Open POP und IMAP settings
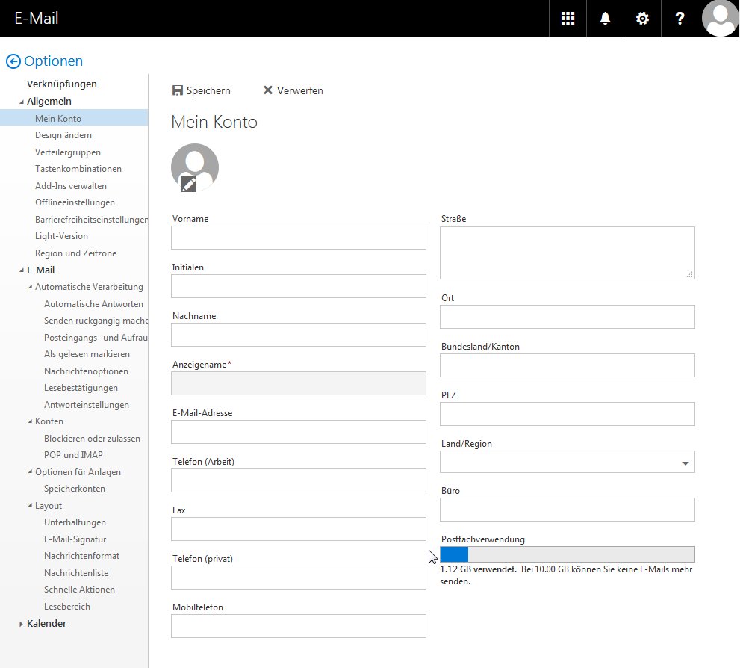Viewport: 740px width, 668px height. pyautogui.click(x=73, y=454)
